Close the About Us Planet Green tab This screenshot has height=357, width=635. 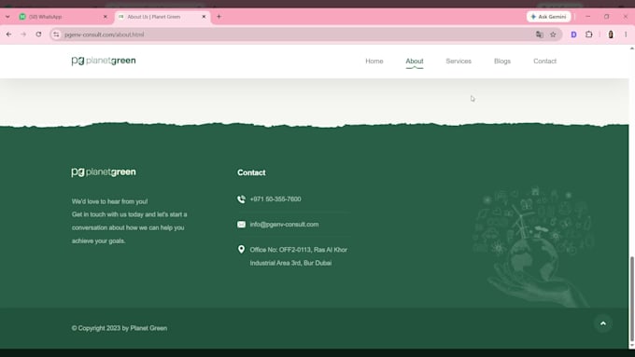point(204,17)
